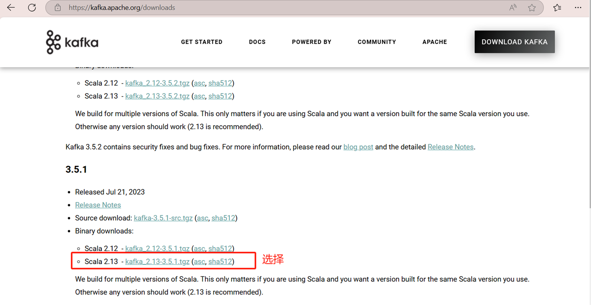Open sha512 checksum for kafka_2.13-3.5.2

click(x=220, y=96)
